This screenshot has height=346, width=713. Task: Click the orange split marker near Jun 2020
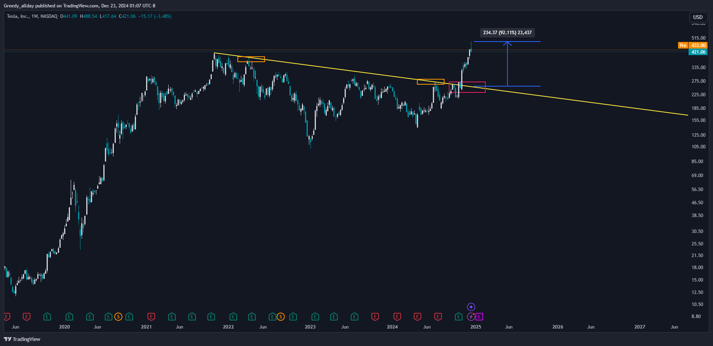118,317
